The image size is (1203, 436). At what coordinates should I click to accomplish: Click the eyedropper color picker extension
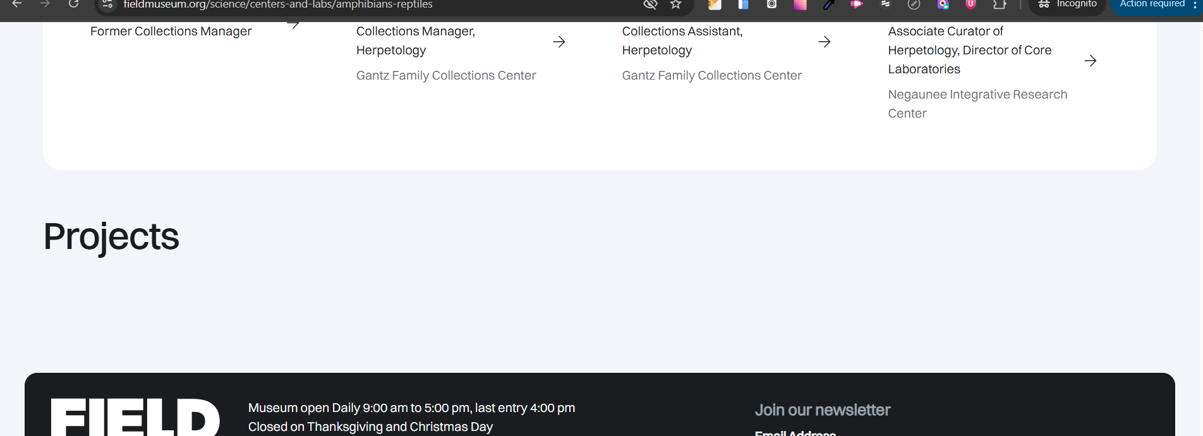(x=828, y=4)
